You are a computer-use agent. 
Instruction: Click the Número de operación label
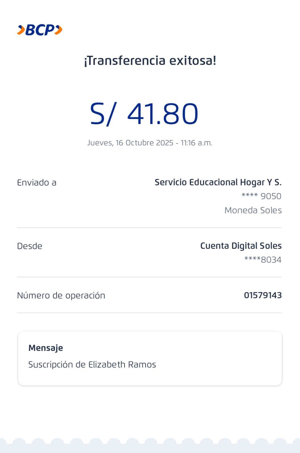click(61, 295)
